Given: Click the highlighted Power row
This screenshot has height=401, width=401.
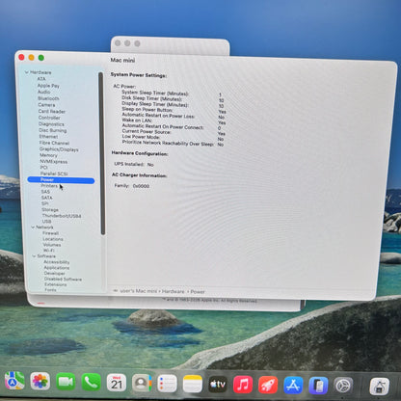Looking at the screenshot, I should pos(61,180).
